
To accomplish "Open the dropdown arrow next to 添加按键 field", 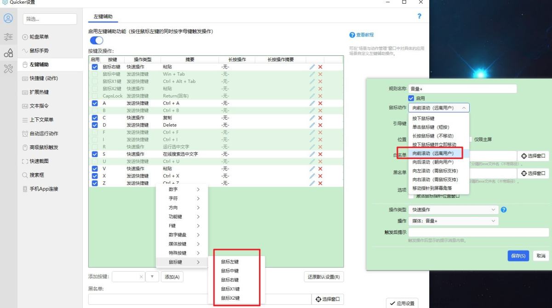I will click(x=152, y=277).
